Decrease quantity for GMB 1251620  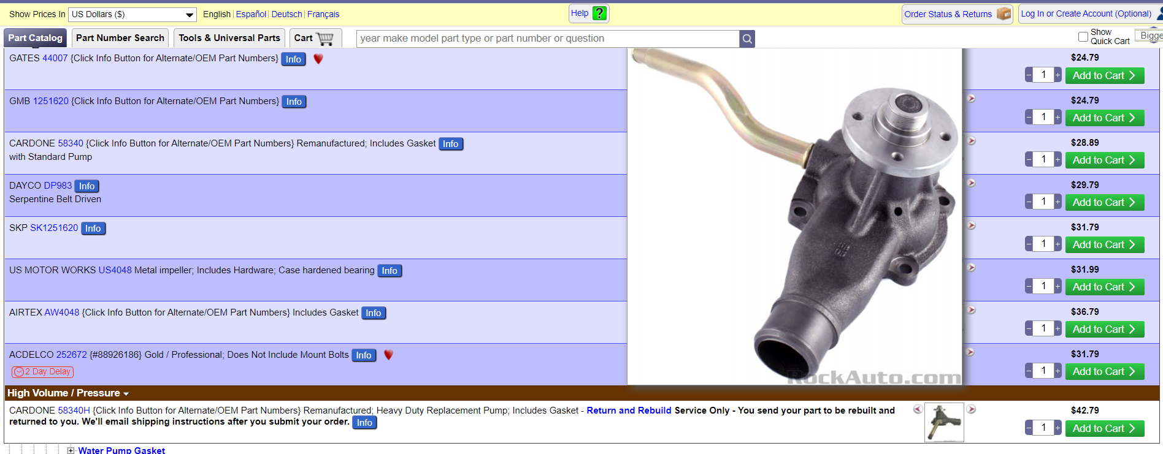1029,117
